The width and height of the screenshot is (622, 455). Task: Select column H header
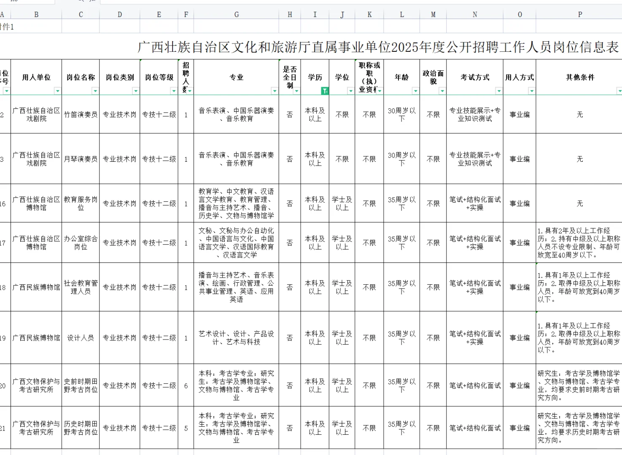290,14
